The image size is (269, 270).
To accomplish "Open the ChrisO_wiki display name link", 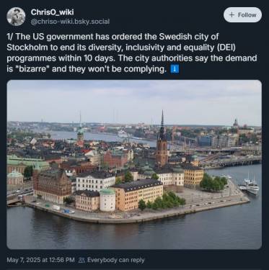I will [x=52, y=12].
